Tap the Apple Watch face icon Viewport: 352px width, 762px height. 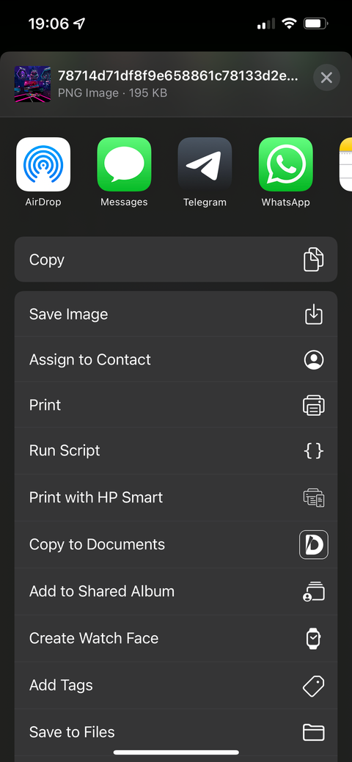[314, 638]
